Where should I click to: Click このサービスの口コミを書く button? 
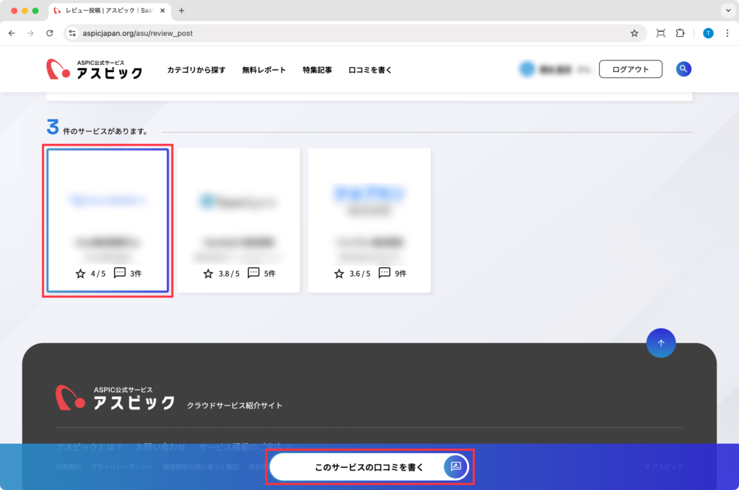(x=369, y=467)
